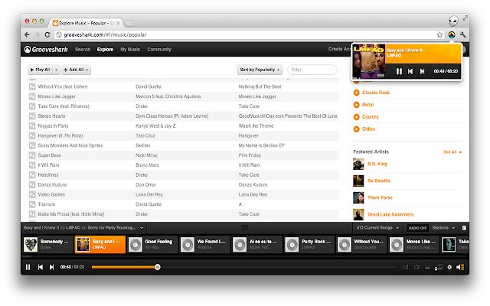Open the Explore menu item
The image size is (490, 306).
click(x=105, y=49)
